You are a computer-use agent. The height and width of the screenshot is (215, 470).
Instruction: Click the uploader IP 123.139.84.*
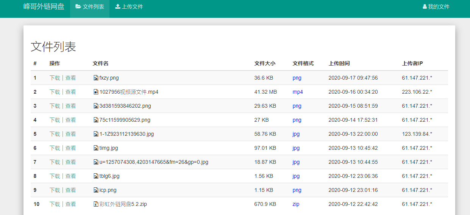417,134
